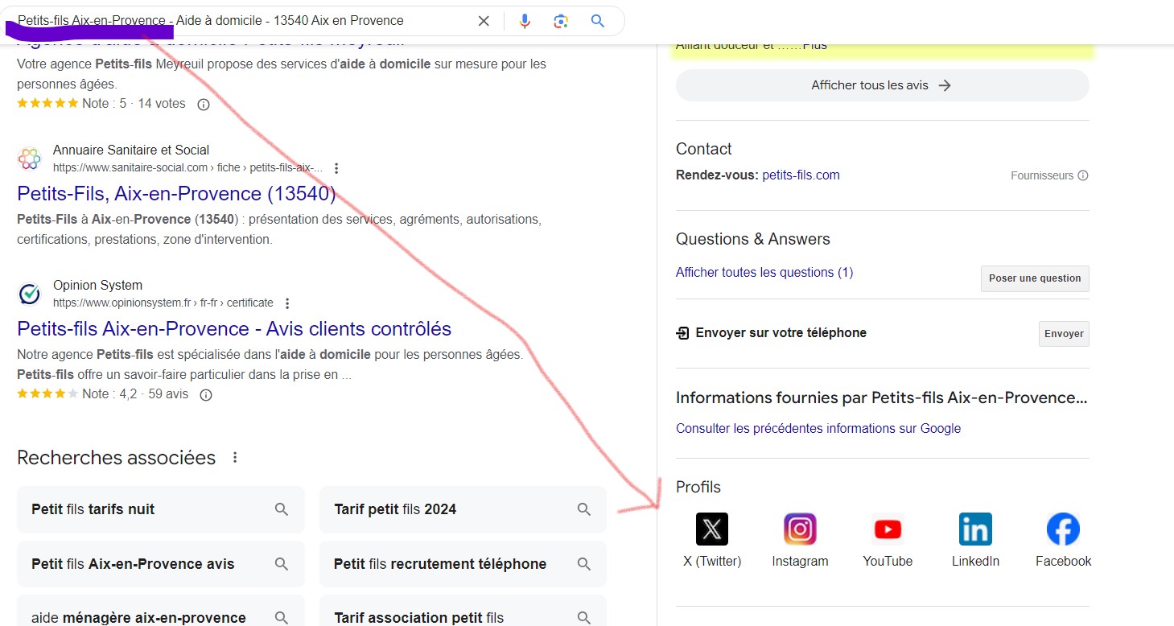Image resolution: width=1174 pixels, height=626 pixels.
Task: Select related search Petit fils tarifs nuit
Action: 161,509
